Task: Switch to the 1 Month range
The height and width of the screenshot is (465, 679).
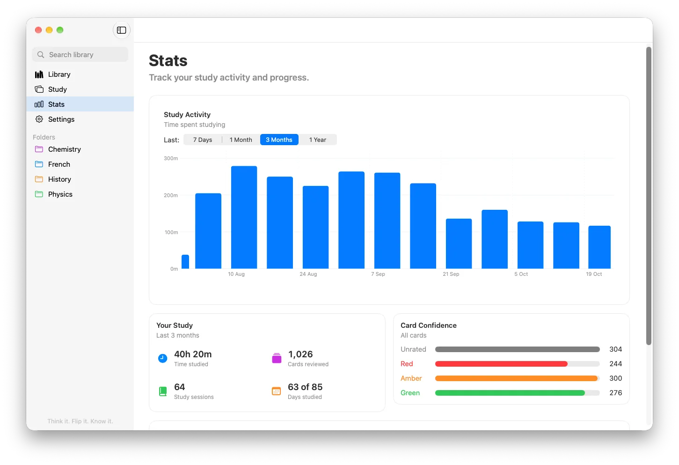Action: coord(241,140)
